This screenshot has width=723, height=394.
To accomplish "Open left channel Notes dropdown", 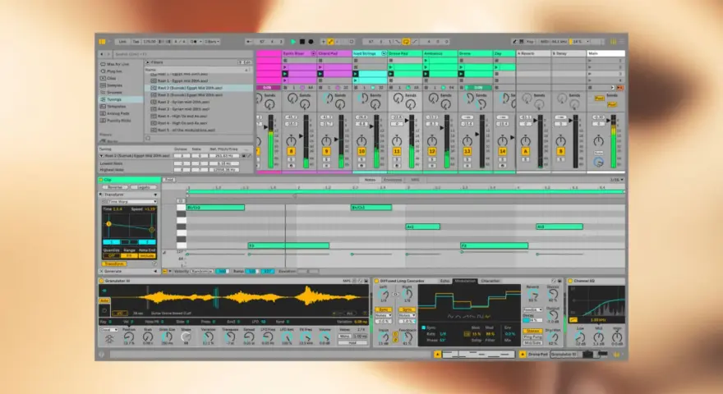I will (383, 316).
